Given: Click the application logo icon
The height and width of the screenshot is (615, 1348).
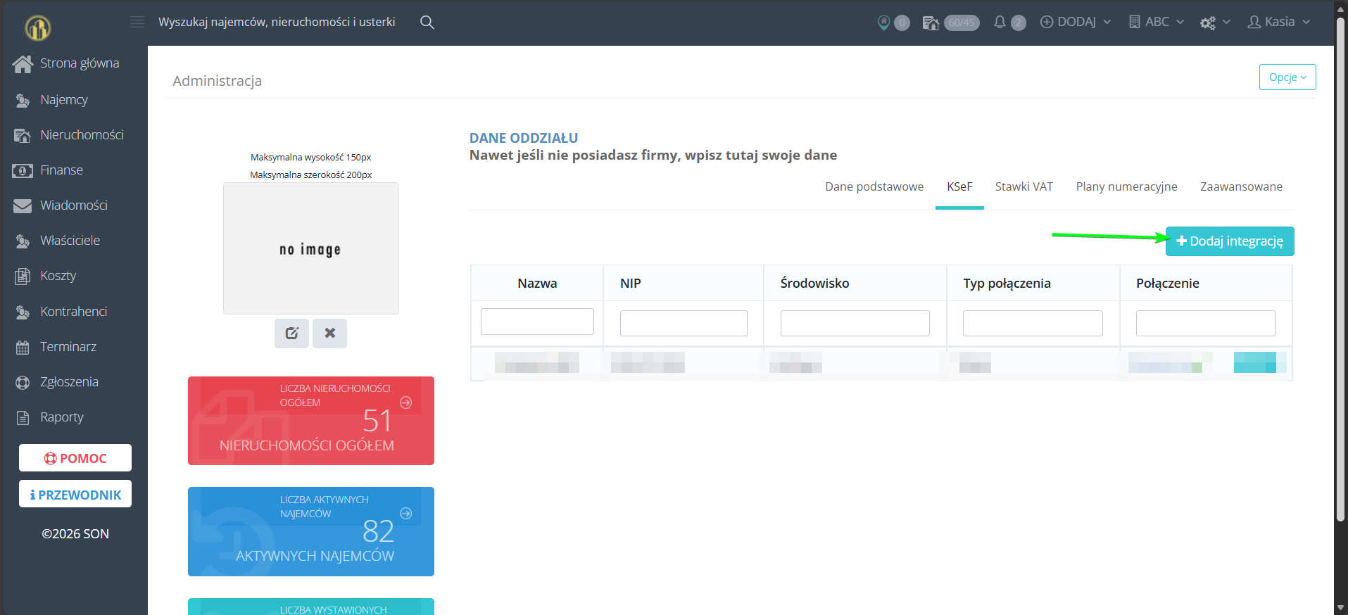Looking at the screenshot, I should click(x=38, y=27).
